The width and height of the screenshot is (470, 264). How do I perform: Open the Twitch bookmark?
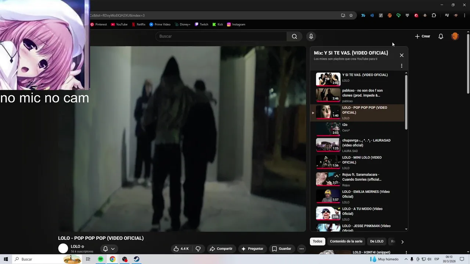pyautogui.click(x=201, y=25)
